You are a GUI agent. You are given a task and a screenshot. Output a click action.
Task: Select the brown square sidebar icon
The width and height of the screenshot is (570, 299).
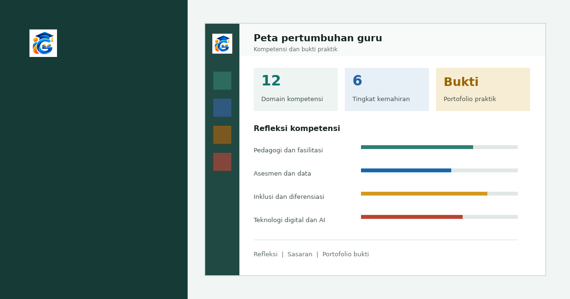click(x=222, y=135)
